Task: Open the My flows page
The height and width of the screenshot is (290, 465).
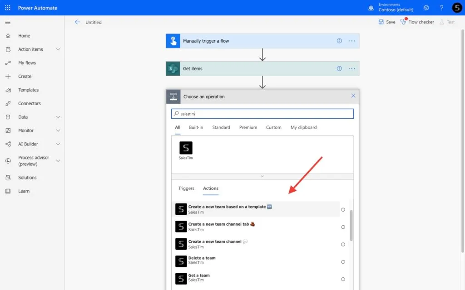Action: coord(27,63)
